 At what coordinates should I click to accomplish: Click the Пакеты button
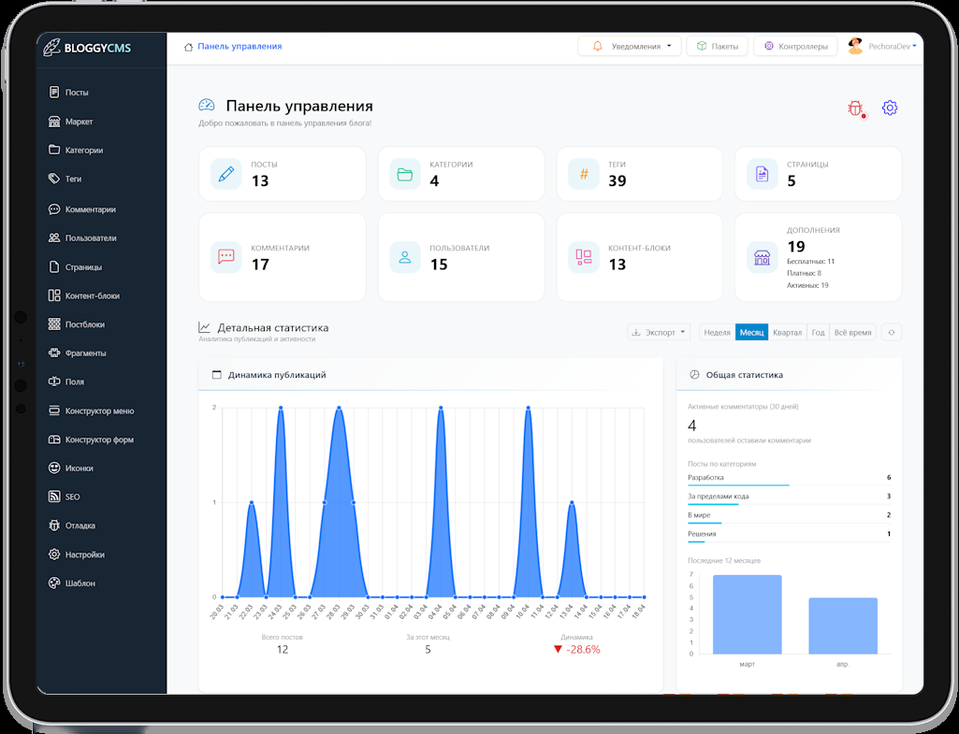point(717,46)
